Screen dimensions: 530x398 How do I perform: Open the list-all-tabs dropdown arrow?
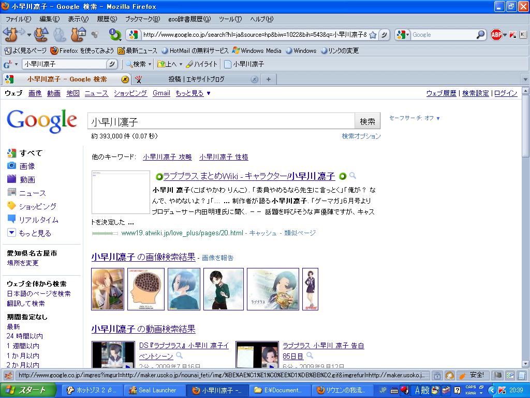point(525,79)
